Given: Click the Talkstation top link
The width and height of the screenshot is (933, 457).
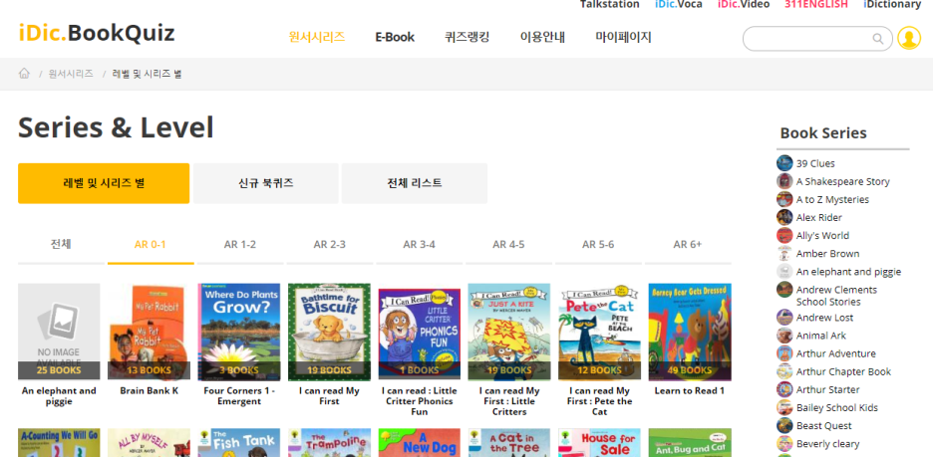Looking at the screenshot, I should coord(609,4).
